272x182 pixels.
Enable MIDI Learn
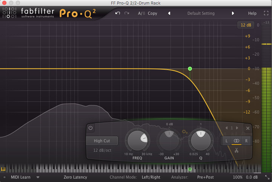[x=21, y=177]
